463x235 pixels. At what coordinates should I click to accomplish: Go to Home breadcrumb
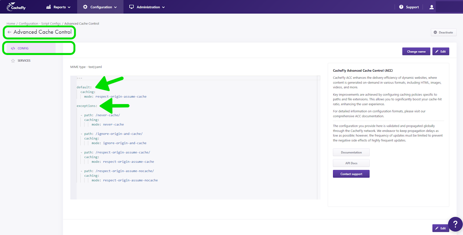click(x=11, y=23)
